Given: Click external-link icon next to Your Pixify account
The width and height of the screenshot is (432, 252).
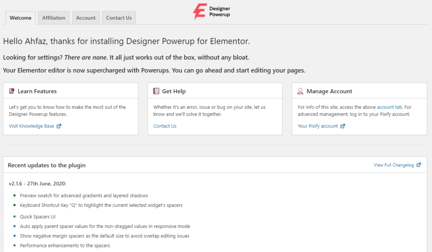Looking at the screenshot, I should [x=343, y=126].
